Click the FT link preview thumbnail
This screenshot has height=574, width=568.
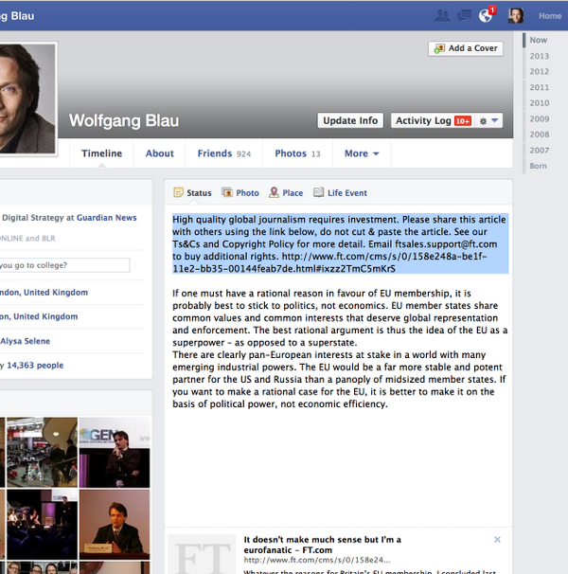202,554
